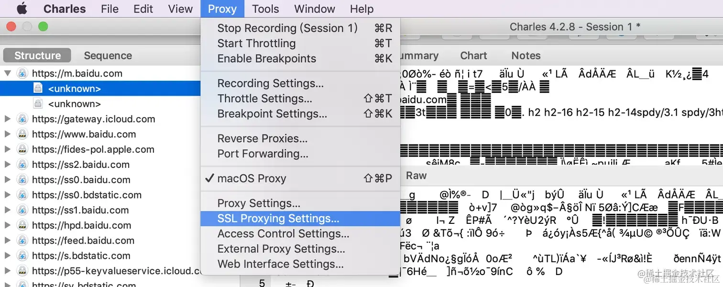Click the ss2.baidu.com host icon

pyautogui.click(x=22, y=165)
